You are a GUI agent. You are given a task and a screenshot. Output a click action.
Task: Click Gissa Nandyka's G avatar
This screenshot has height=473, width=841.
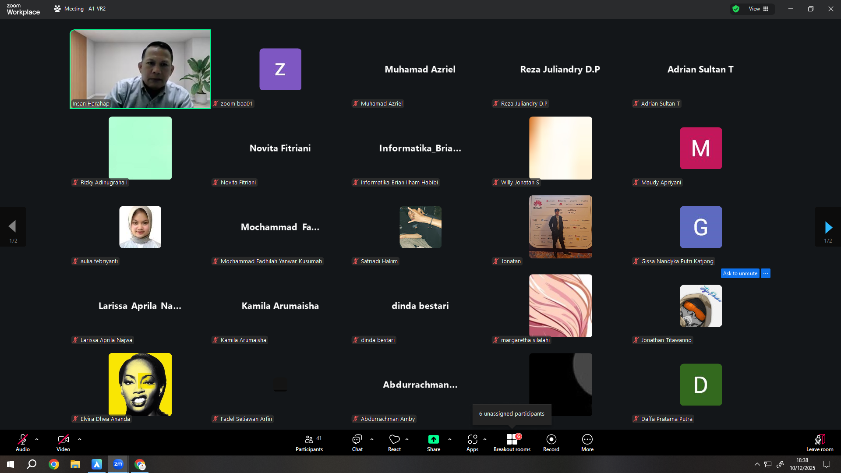701,227
